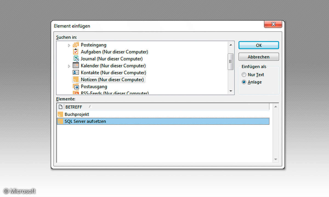
Task: Click the folder tree scrollbar thumb
Action: 231,62
